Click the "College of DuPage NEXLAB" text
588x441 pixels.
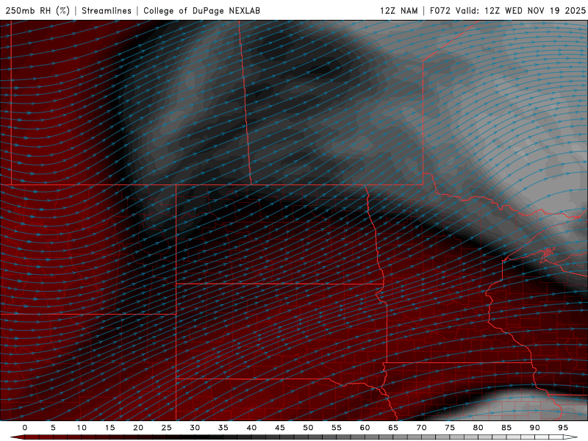click(201, 10)
